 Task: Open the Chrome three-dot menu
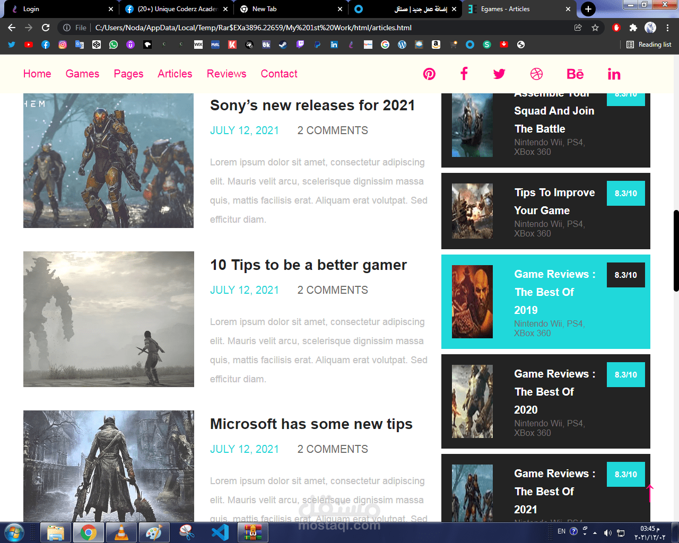(x=667, y=28)
